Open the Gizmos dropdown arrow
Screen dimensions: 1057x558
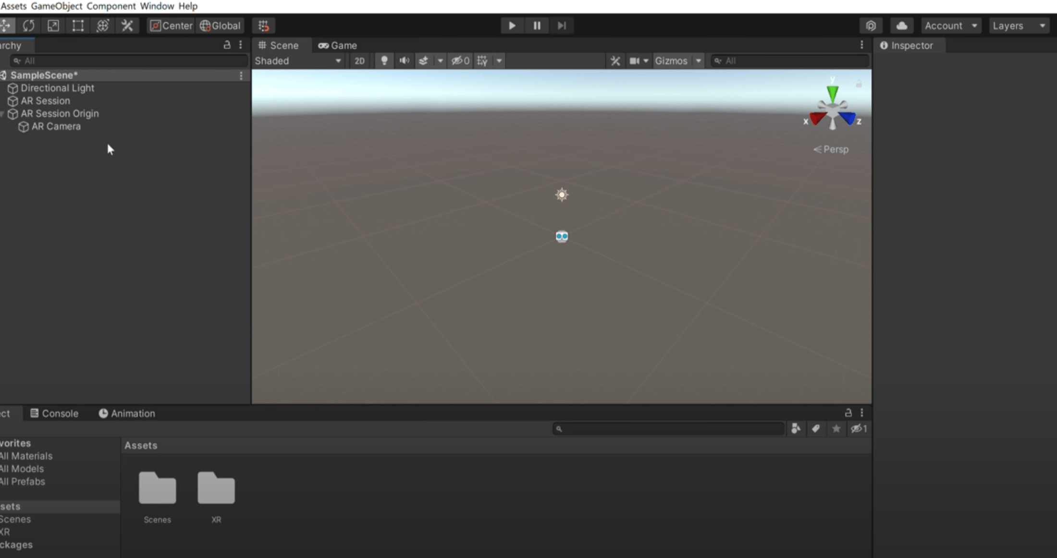(x=698, y=61)
